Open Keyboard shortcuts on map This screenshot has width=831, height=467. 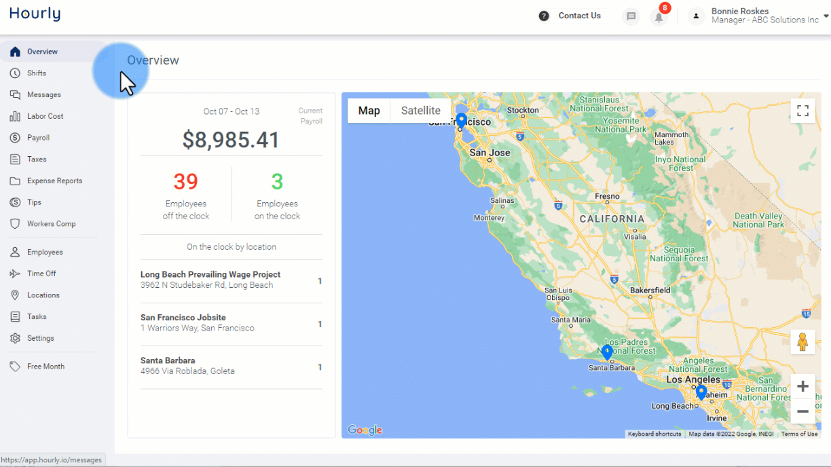tap(654, 434)
